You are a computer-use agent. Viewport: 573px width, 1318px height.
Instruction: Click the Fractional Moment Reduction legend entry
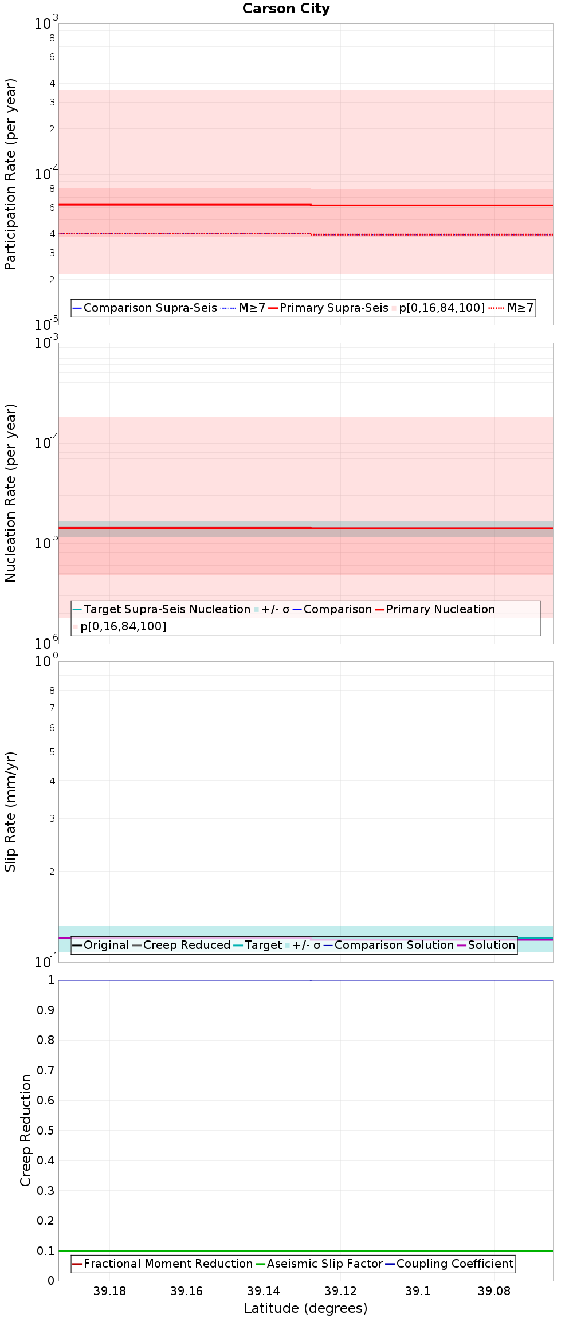pos(163,1264)
